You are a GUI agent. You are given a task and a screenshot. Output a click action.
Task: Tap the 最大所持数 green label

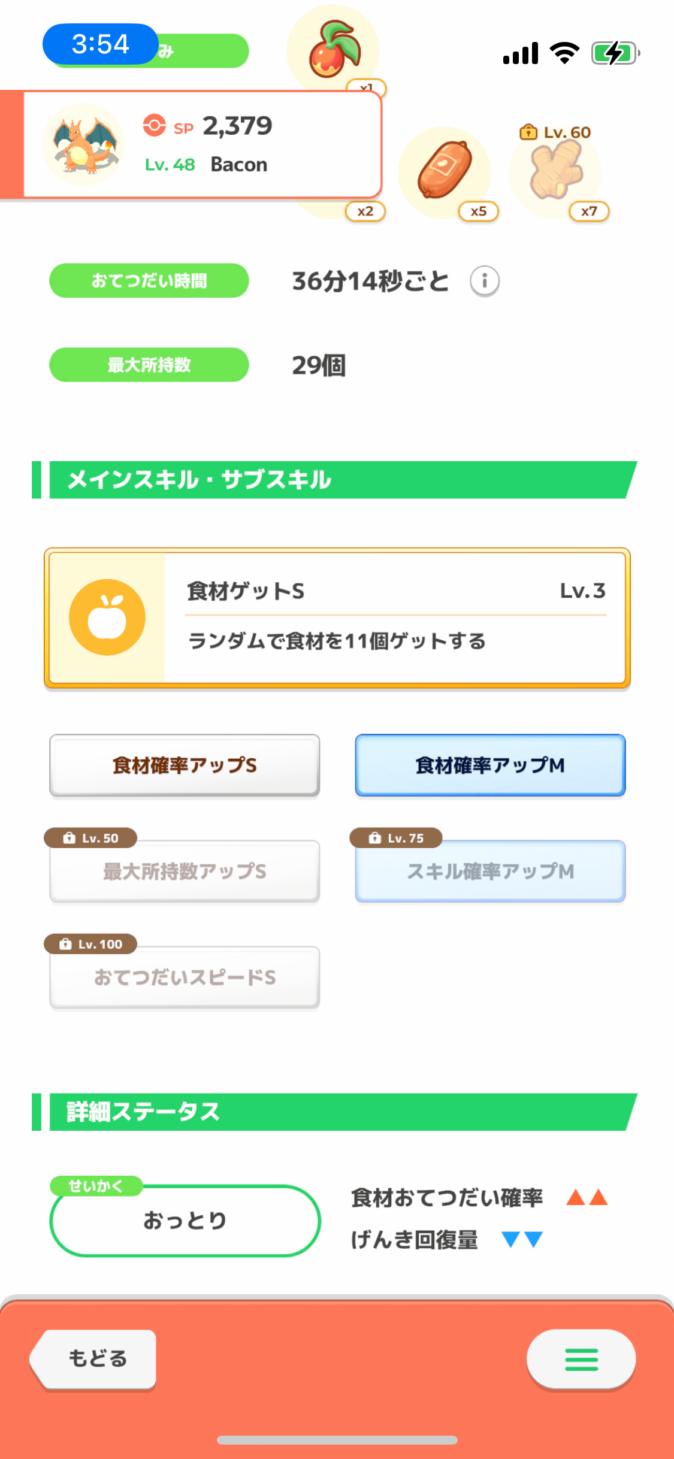click(x=149, y=365)
